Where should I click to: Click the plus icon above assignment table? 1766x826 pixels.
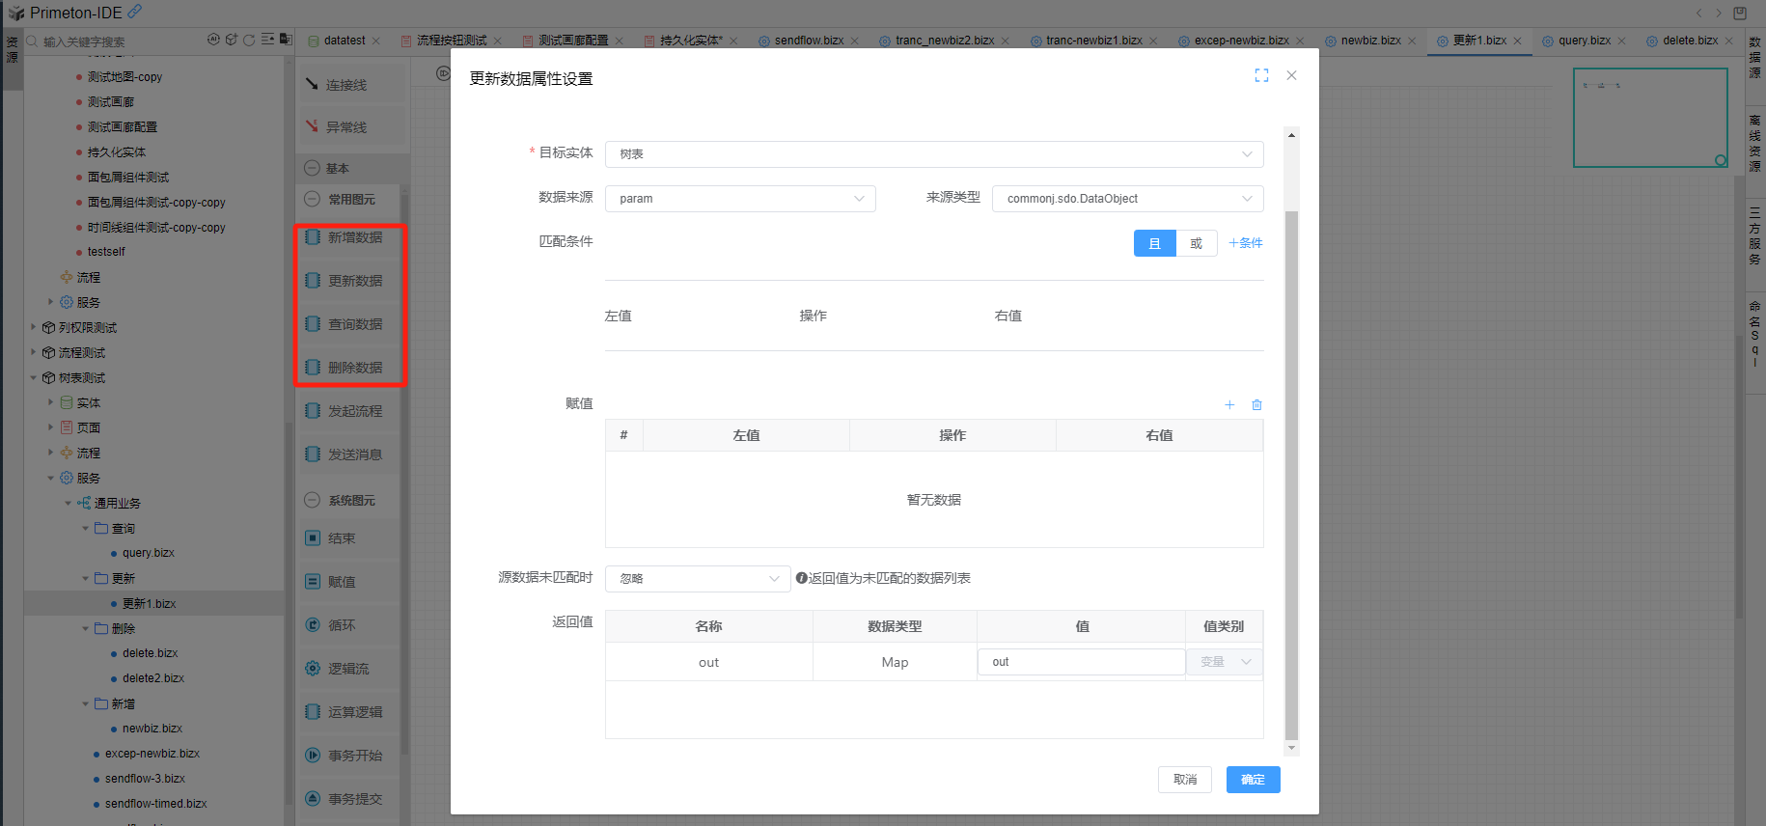pyautogui.click(x=1229, y=405)
